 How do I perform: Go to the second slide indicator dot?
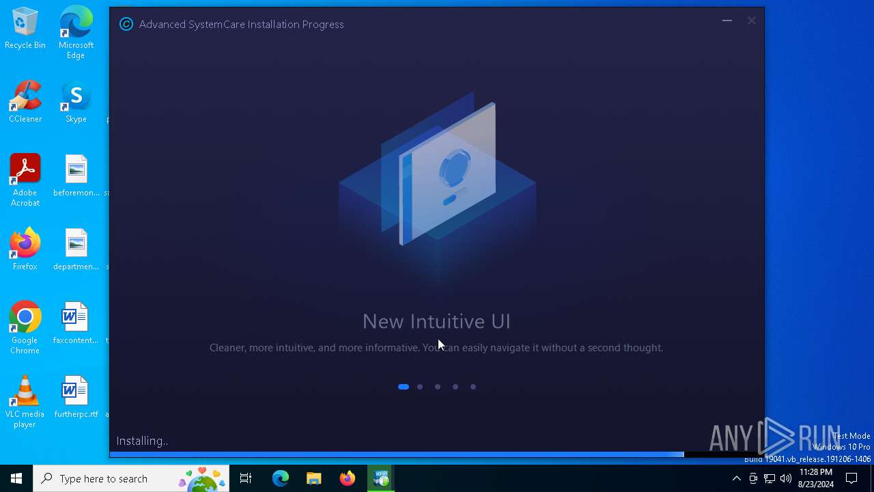[x=420, y=387]
